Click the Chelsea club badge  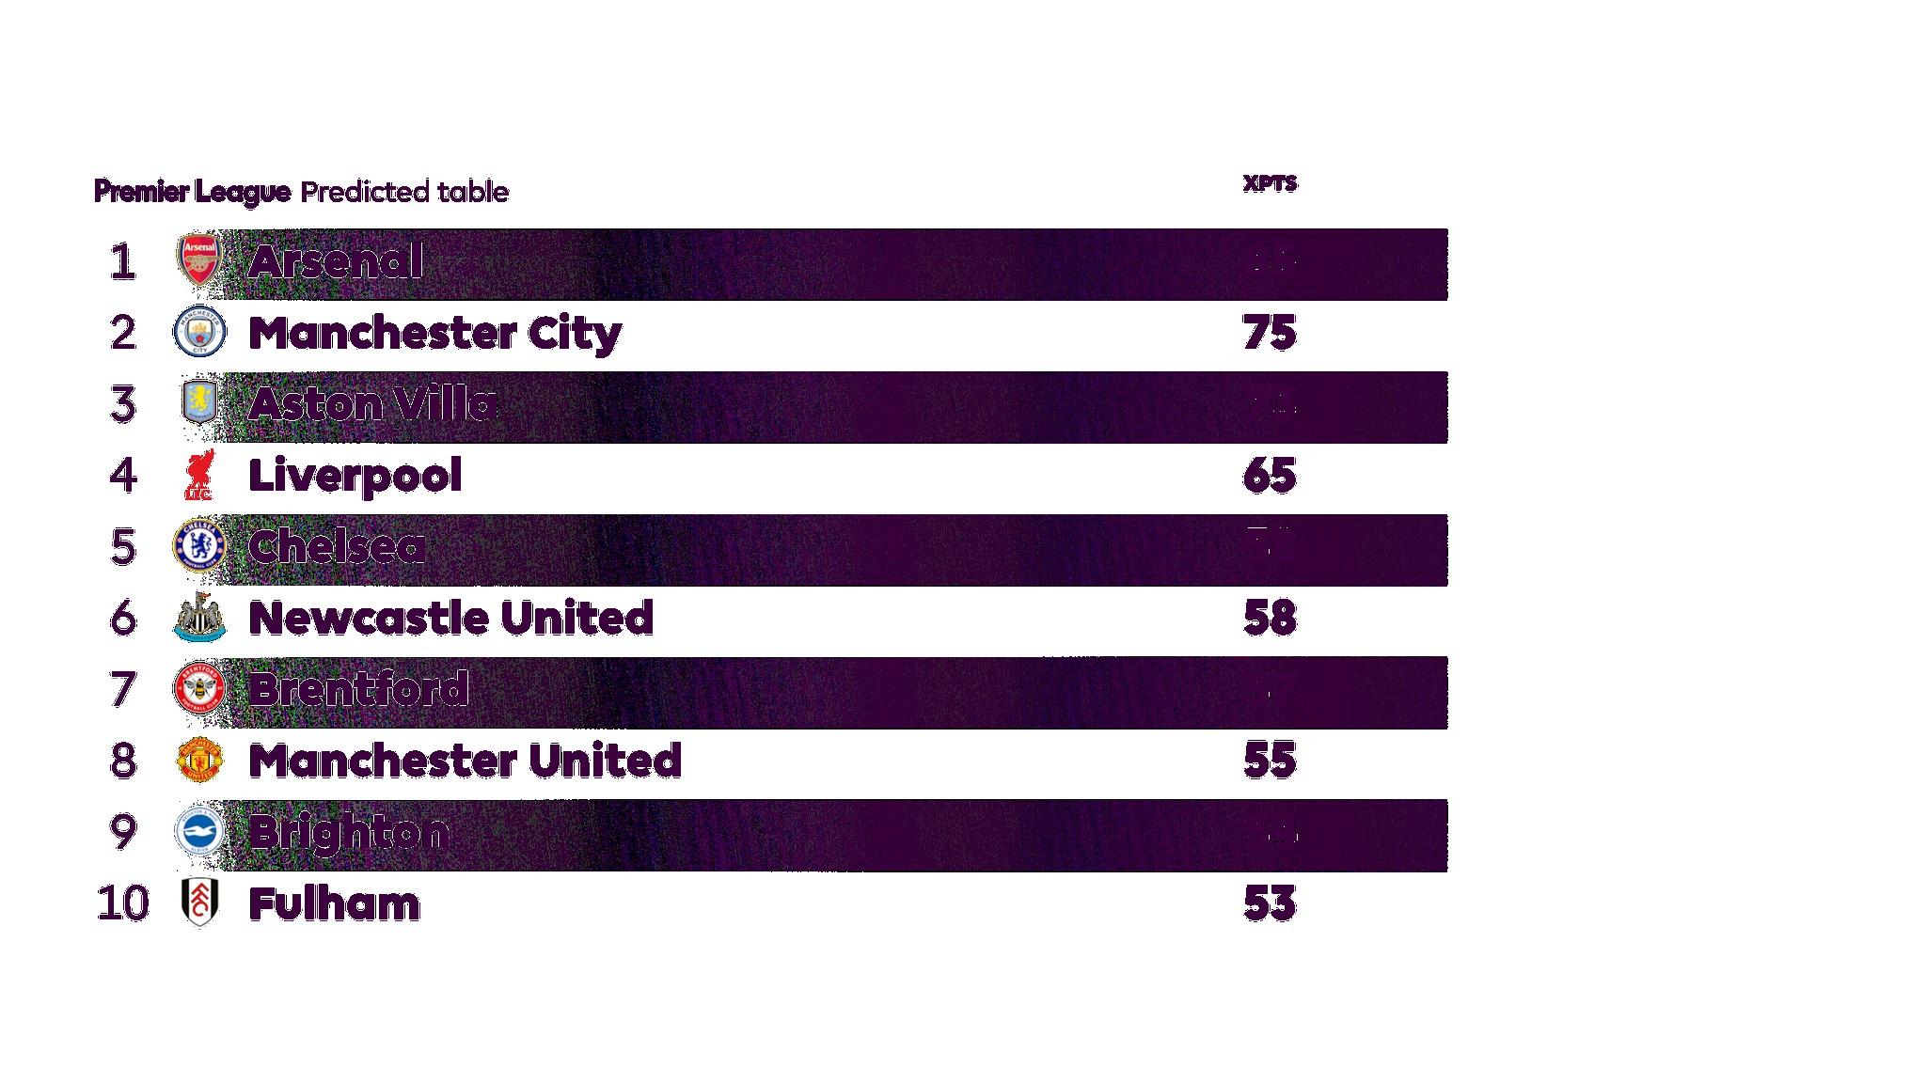click(x=199, y=546)
